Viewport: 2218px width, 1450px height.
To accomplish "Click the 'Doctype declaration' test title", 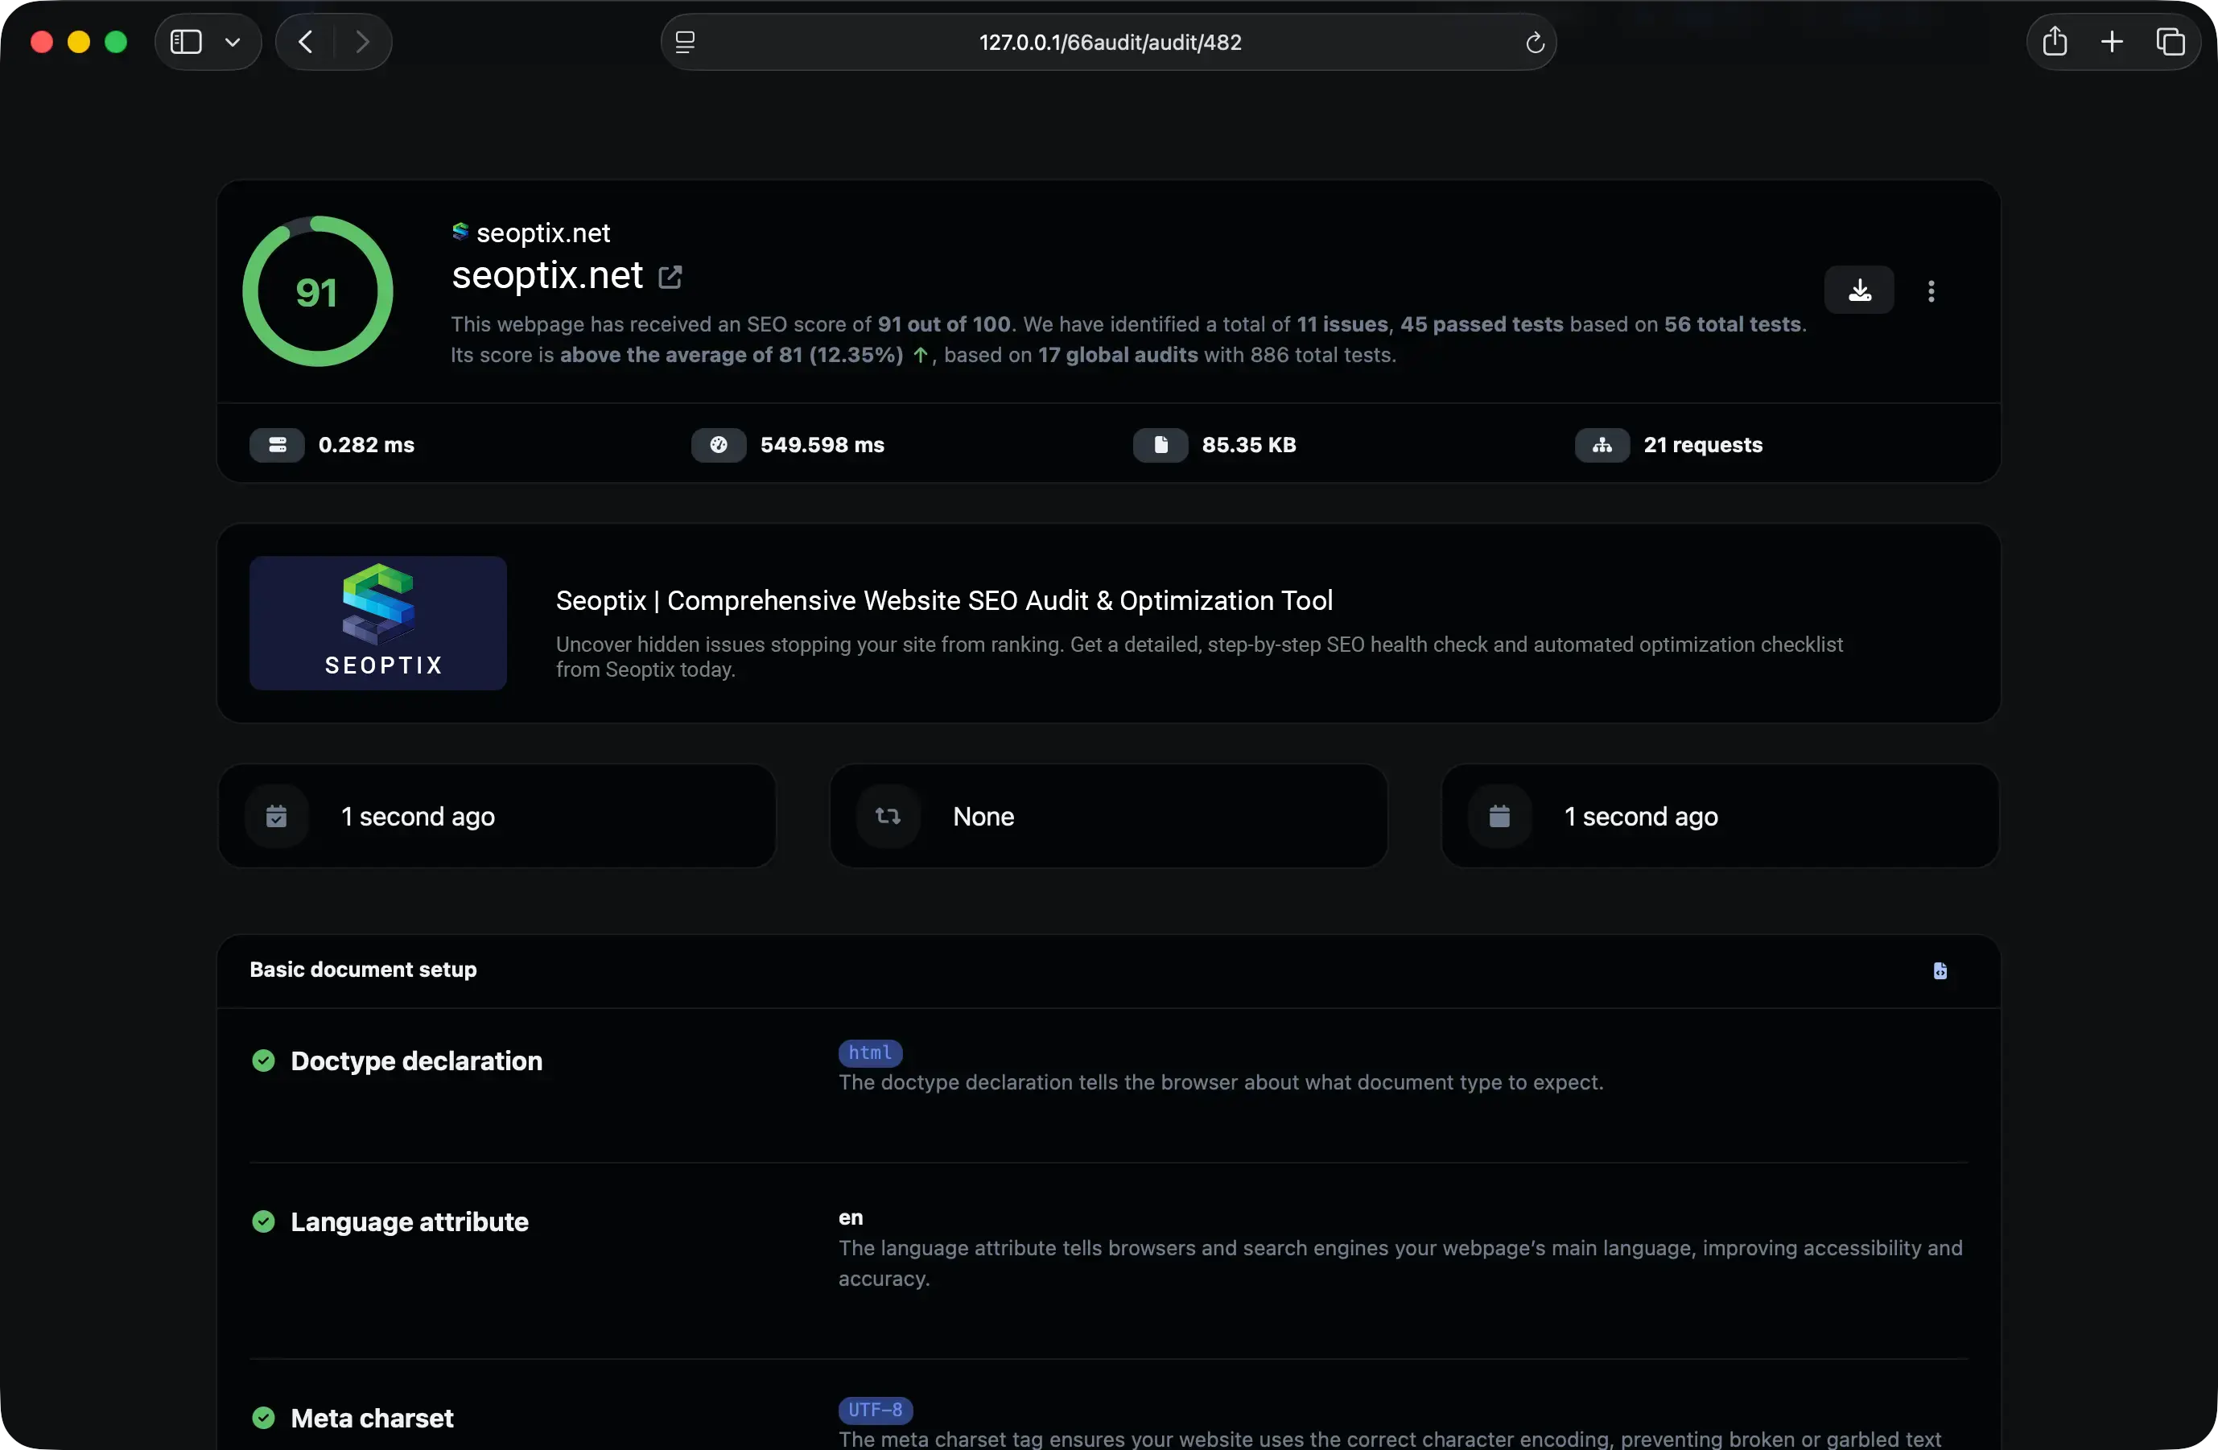I will coord(417,1061).
